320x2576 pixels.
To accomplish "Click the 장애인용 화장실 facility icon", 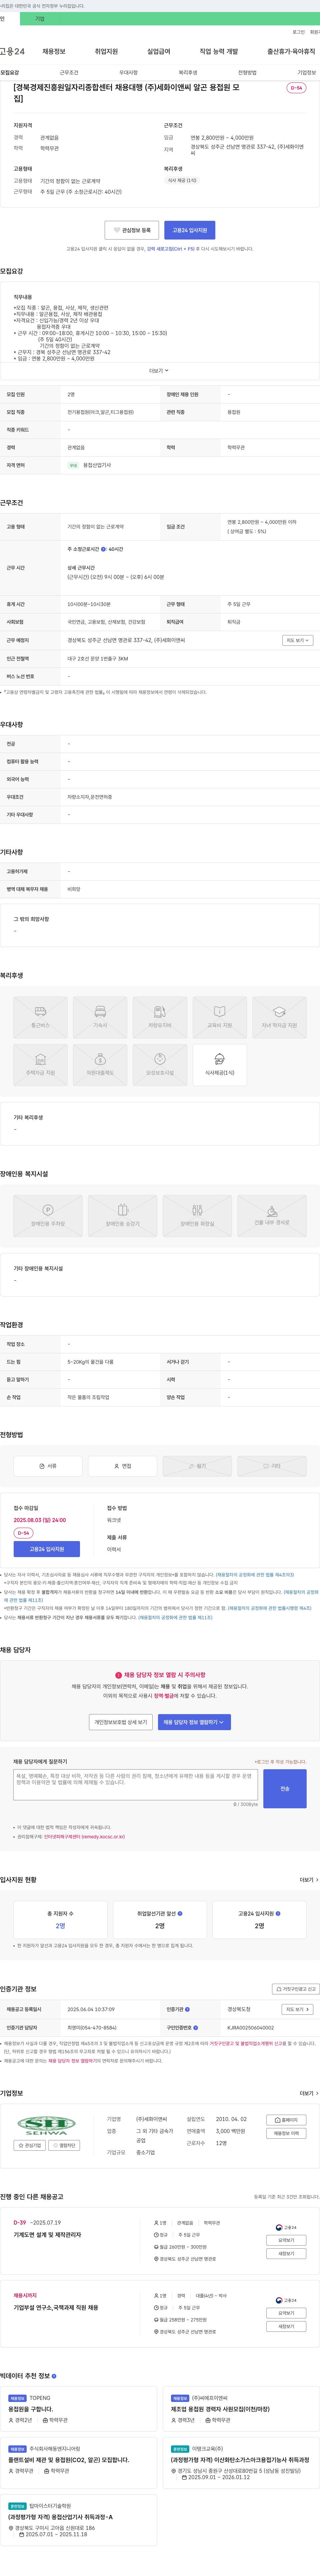I will point(197,1216).
